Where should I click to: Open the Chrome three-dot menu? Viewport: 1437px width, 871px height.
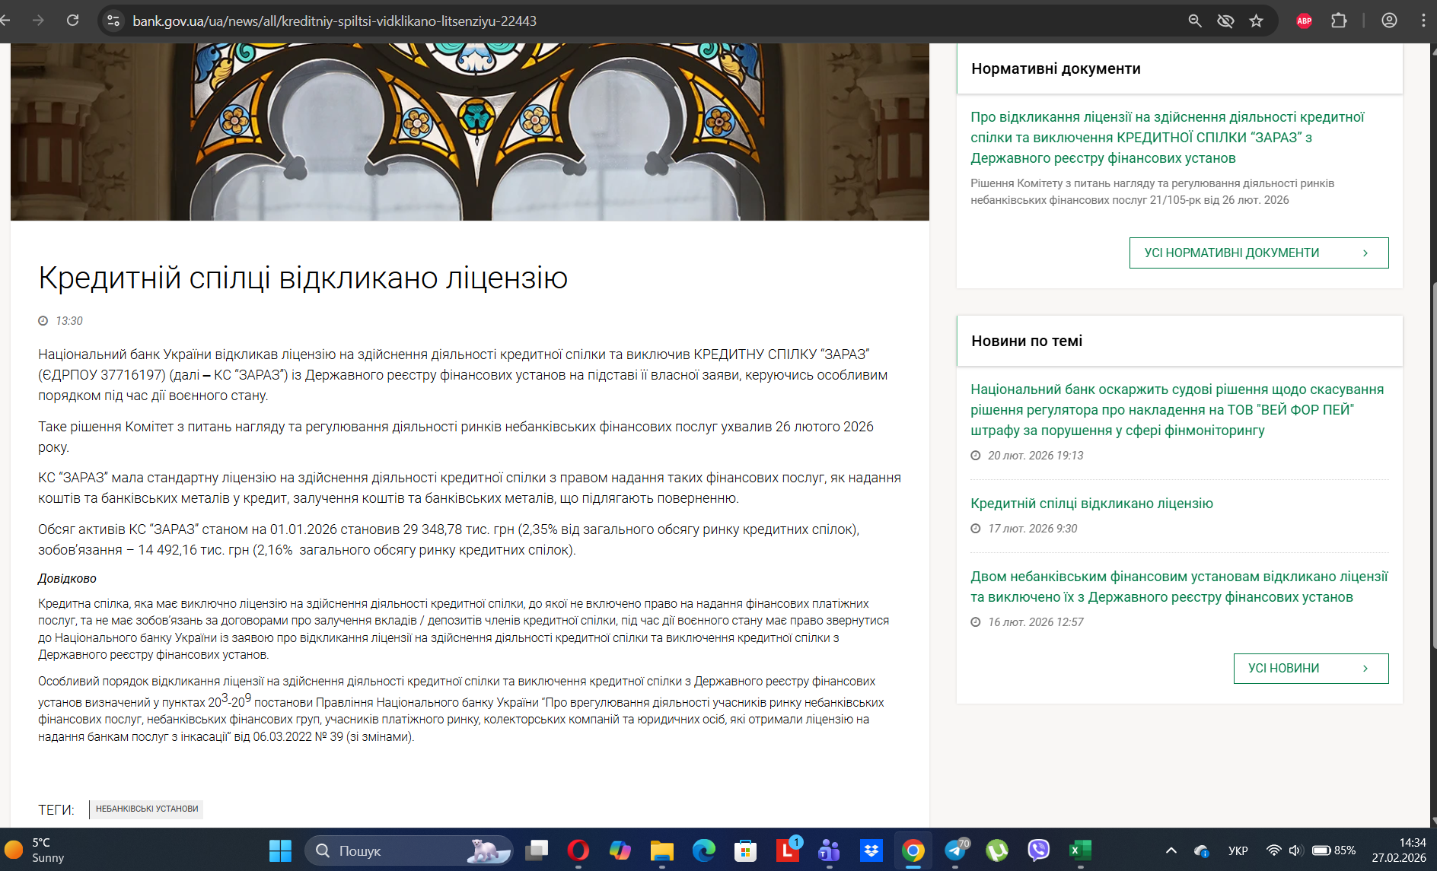tap(1423, 21)
